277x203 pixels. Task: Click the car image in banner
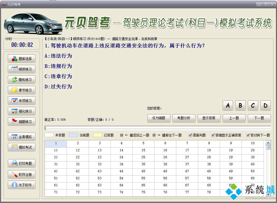pos(33,24)
